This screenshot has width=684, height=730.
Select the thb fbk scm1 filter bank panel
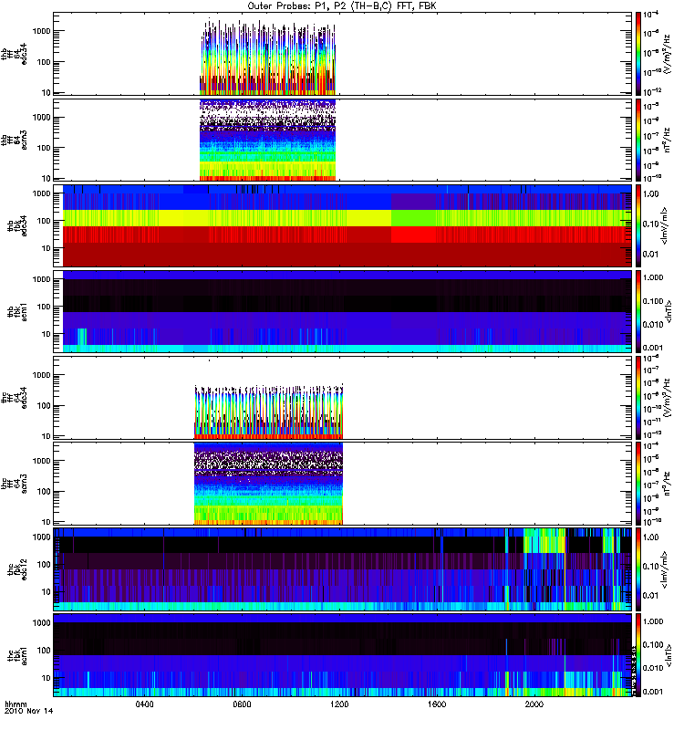(342, 311)
